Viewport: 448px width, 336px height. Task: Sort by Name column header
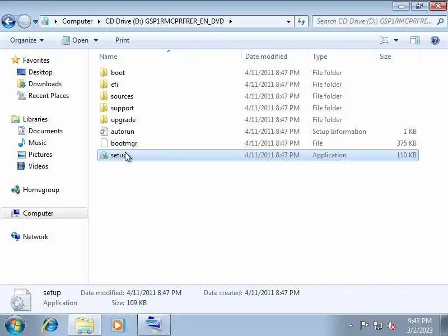[170, 57]
